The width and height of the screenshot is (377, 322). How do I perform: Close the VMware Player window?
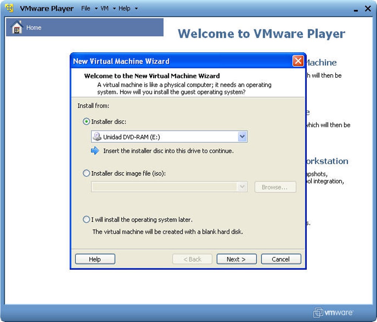368,9
